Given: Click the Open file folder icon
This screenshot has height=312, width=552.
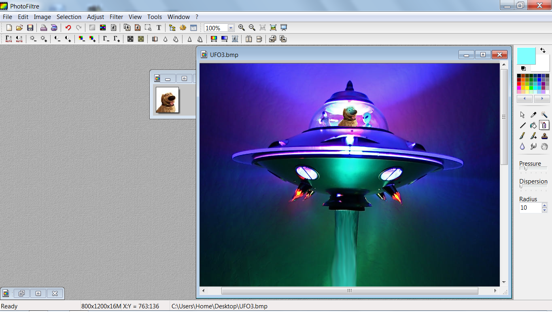Looking at the screenshot, I should pyautogui.click(x=19, y=27).
